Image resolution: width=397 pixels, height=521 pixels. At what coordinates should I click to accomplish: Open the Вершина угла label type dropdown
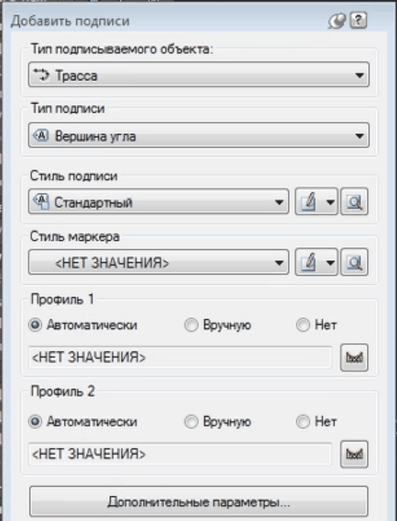(x=198, y=135)
